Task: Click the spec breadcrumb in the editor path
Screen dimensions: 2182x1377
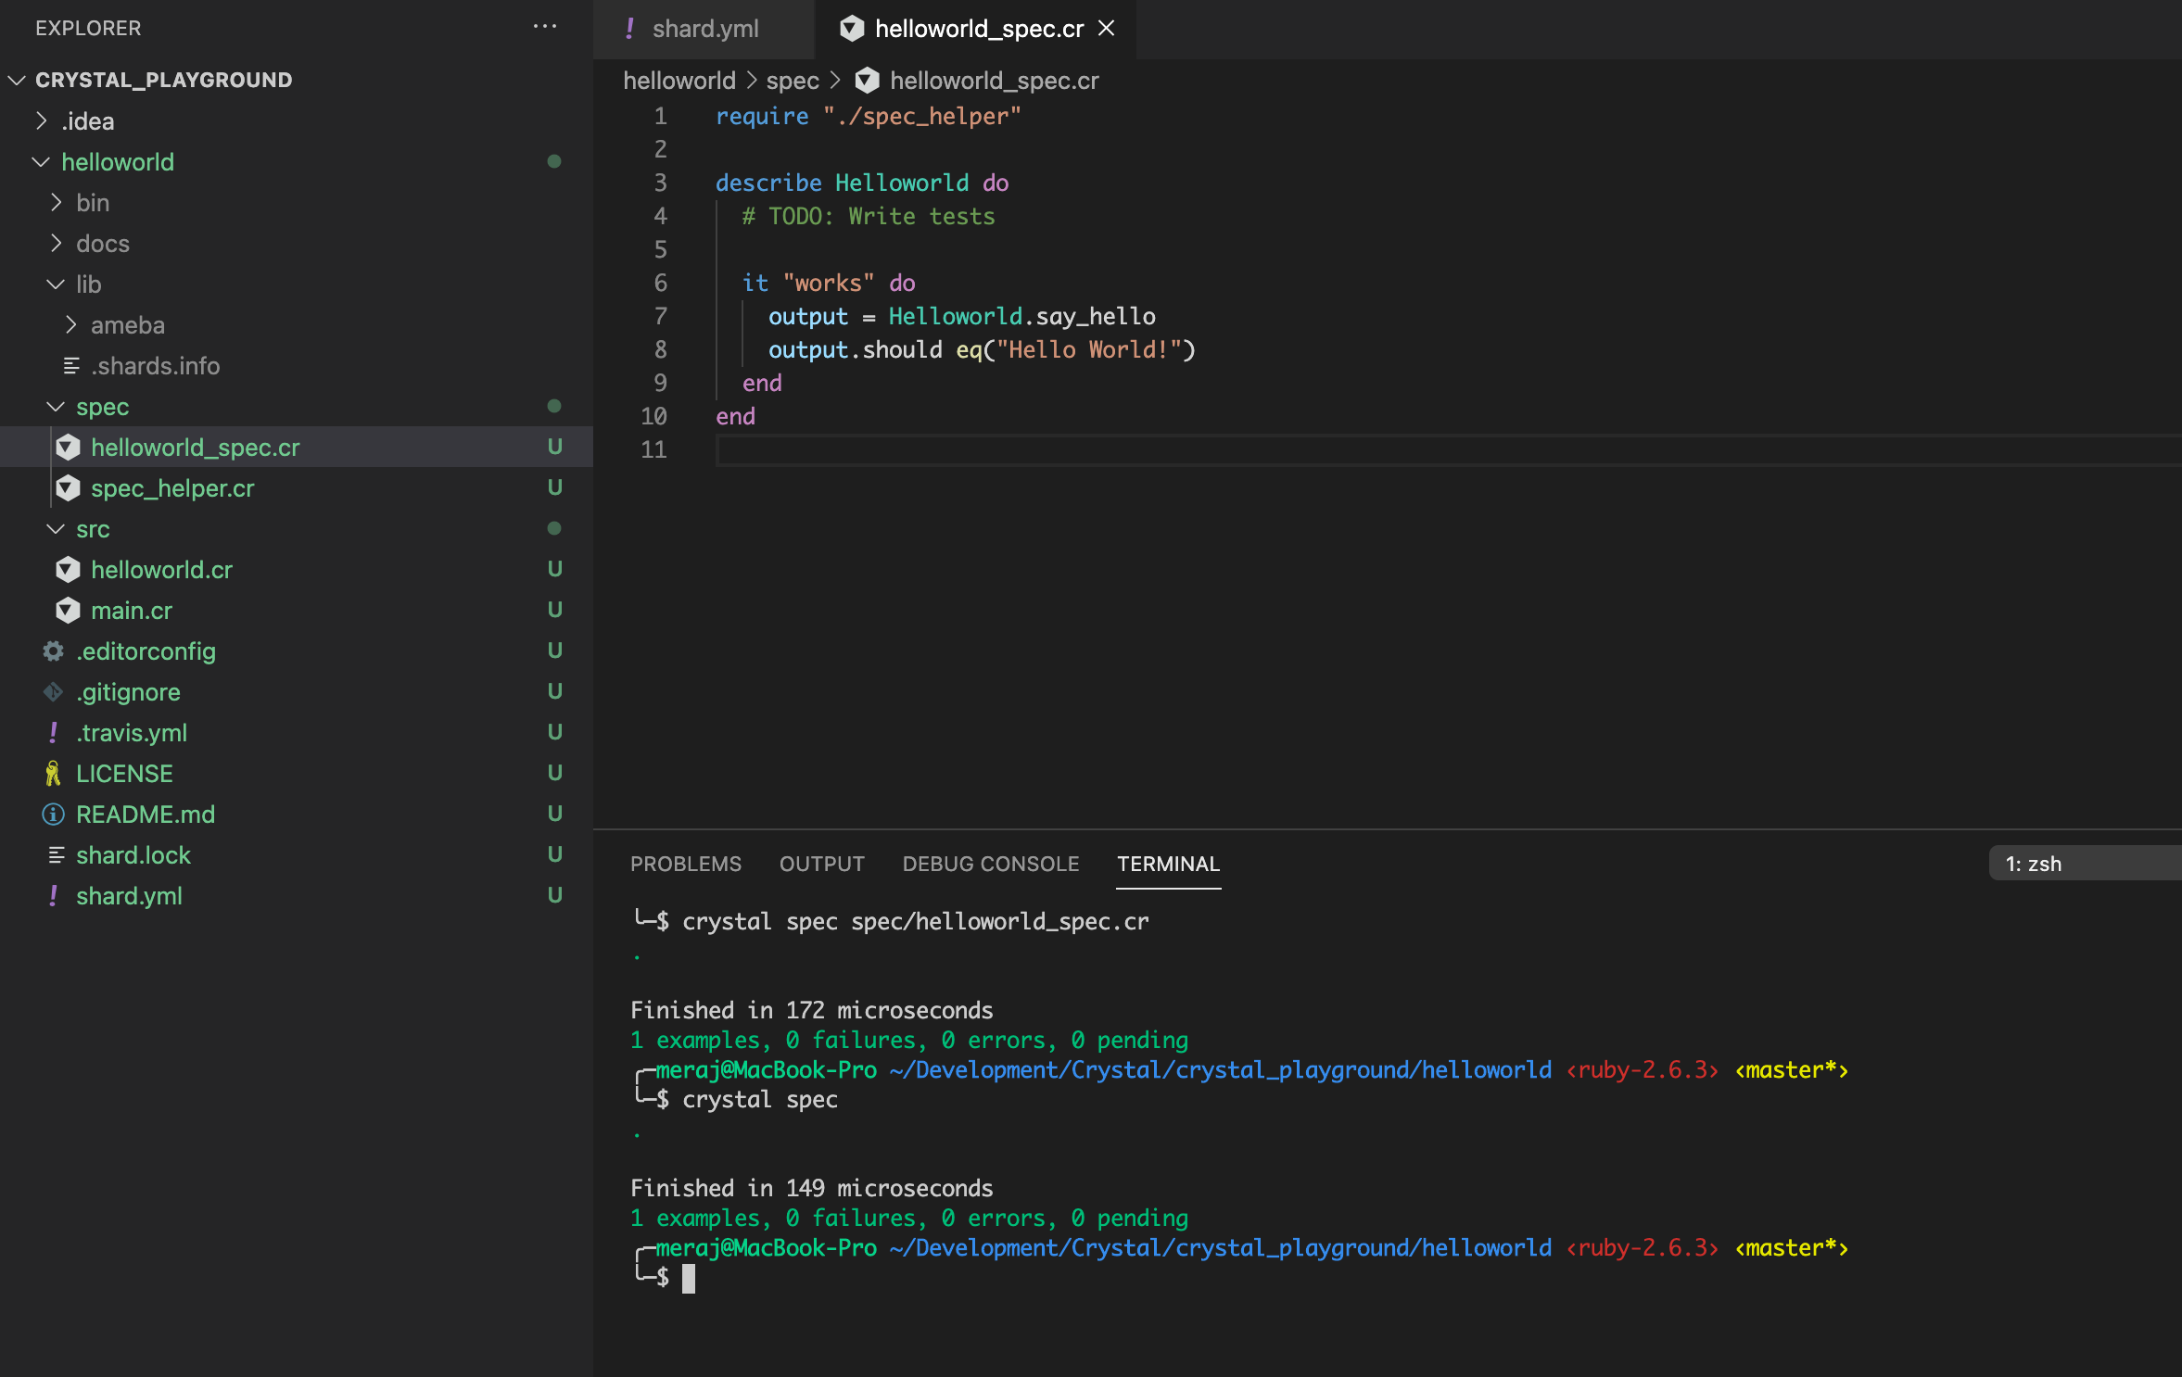Action: pyautogui.click(x=792, y=81)
